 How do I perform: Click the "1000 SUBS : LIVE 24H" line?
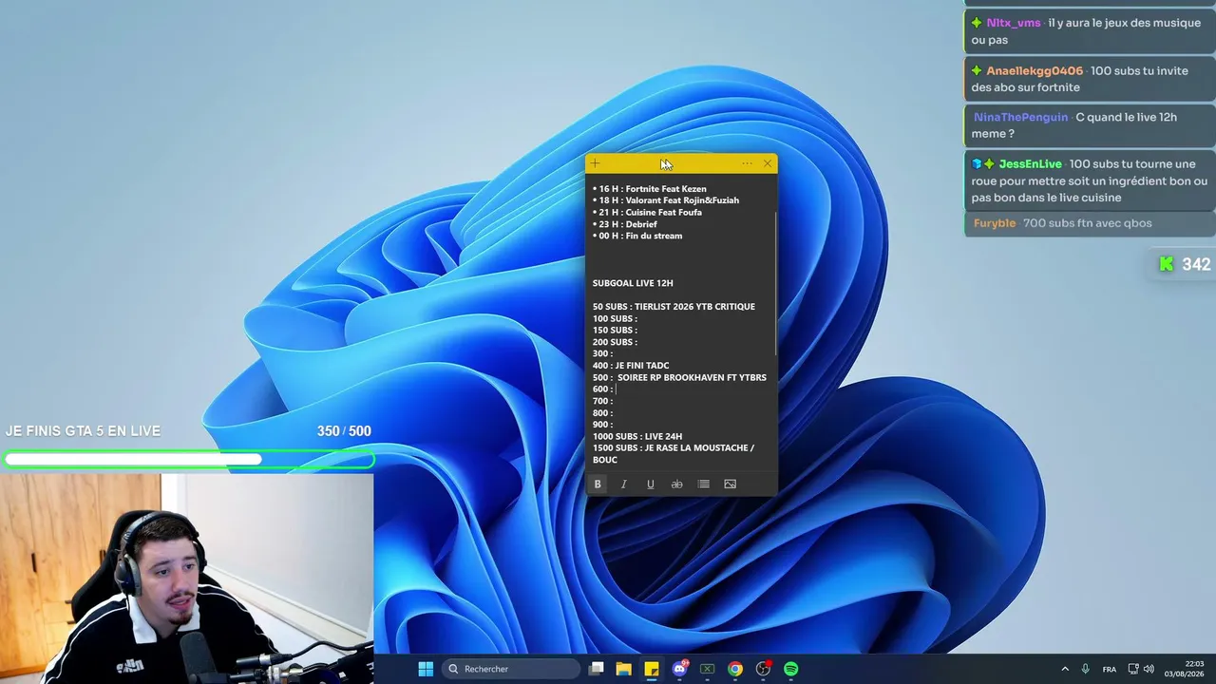point(637,437)
